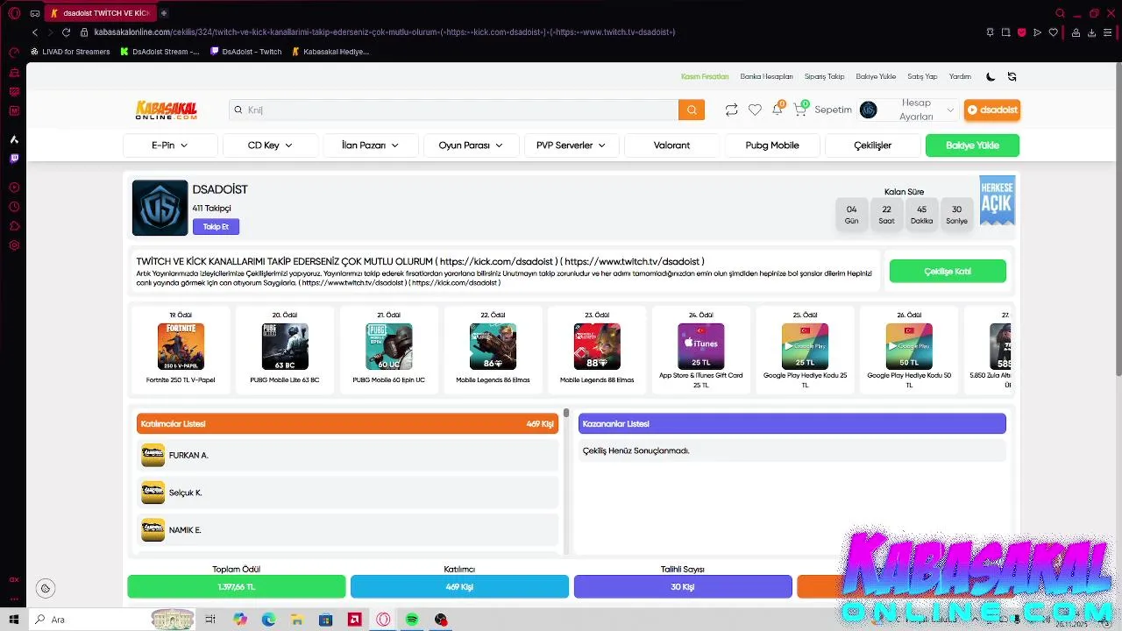Open history clock icon in sidebar

tap(14, 207)
